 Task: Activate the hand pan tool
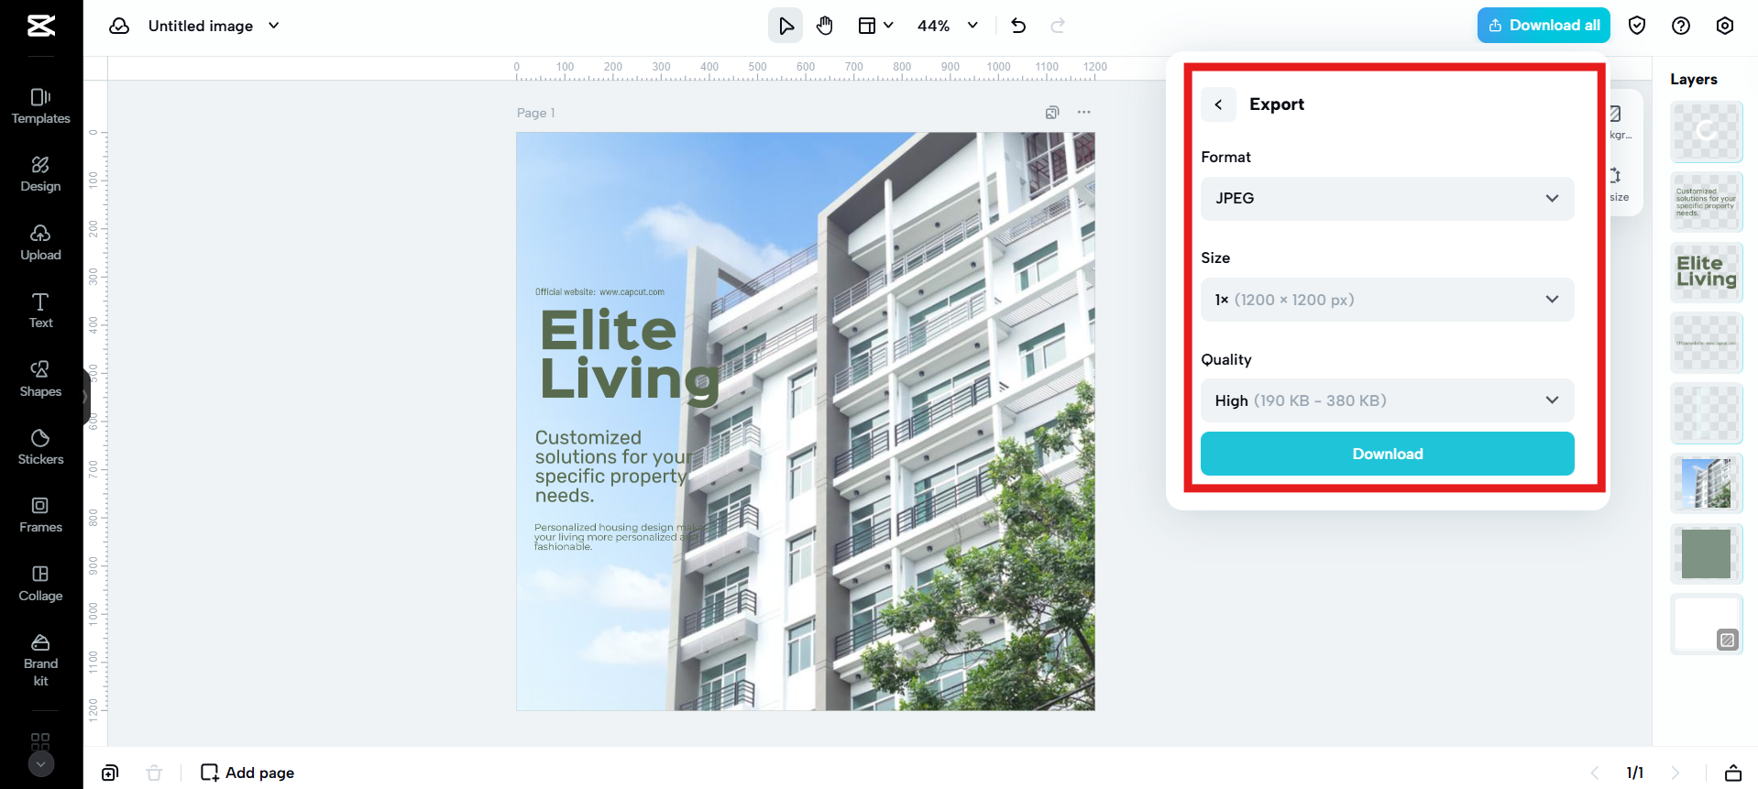pos(825,26)
